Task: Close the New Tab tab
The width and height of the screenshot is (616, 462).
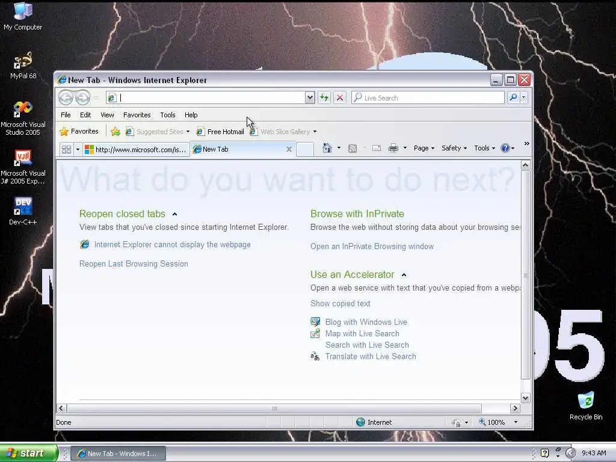Action: coord(289,149)
